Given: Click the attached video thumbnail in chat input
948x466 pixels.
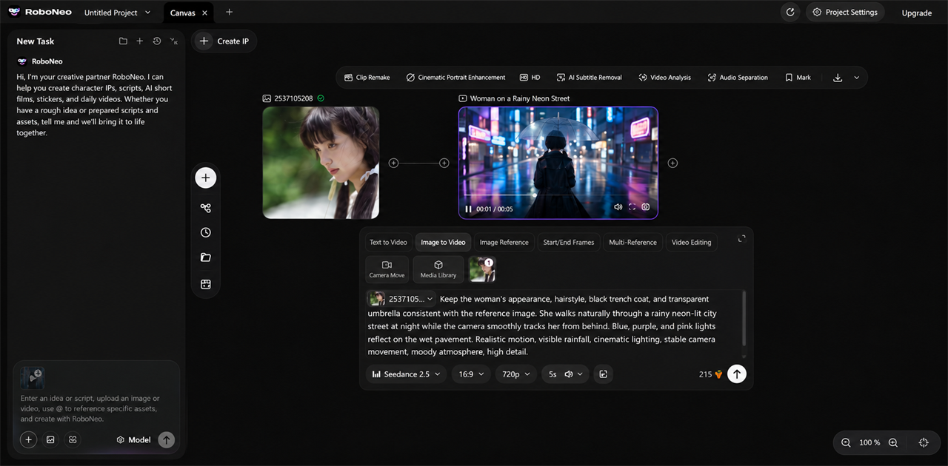Looking at the screenshot, I should (32, 378).
